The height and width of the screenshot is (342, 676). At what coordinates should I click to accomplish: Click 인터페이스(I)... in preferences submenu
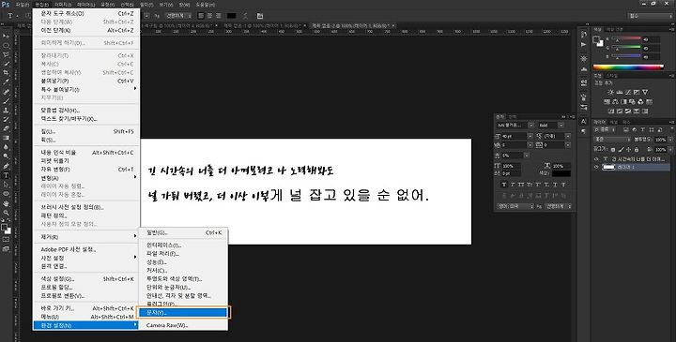[x=182, y=245]
